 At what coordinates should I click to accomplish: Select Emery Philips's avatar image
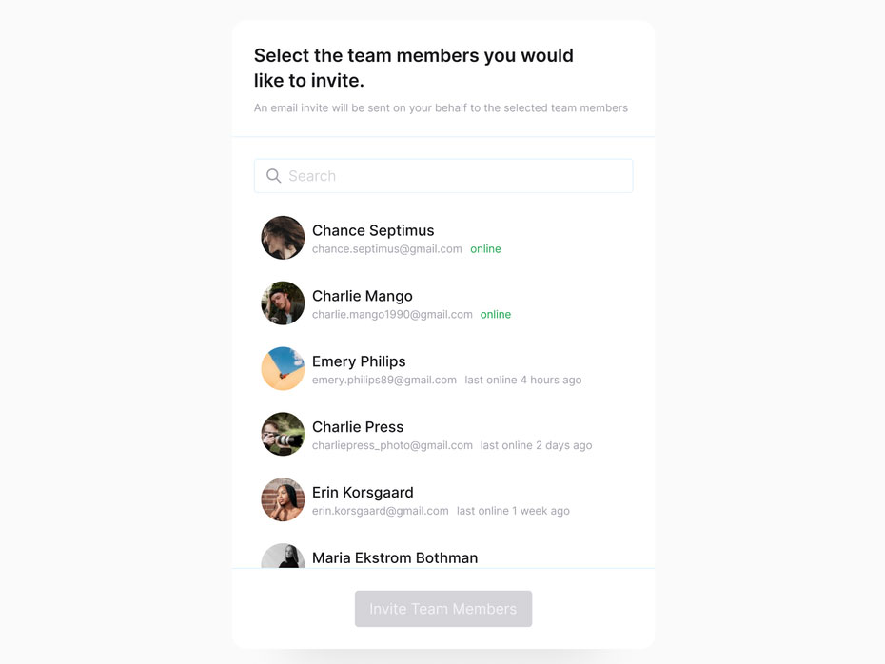click(x=283, y=368)
